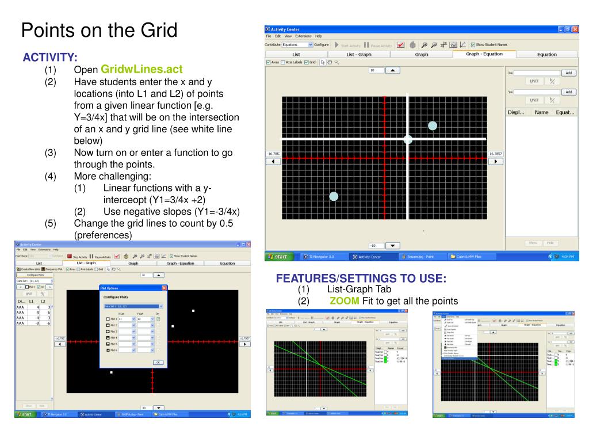Click the down arrow stepper beside the -10 field
The width and height of the screenshot is (589, 442).
pos(392,246)
